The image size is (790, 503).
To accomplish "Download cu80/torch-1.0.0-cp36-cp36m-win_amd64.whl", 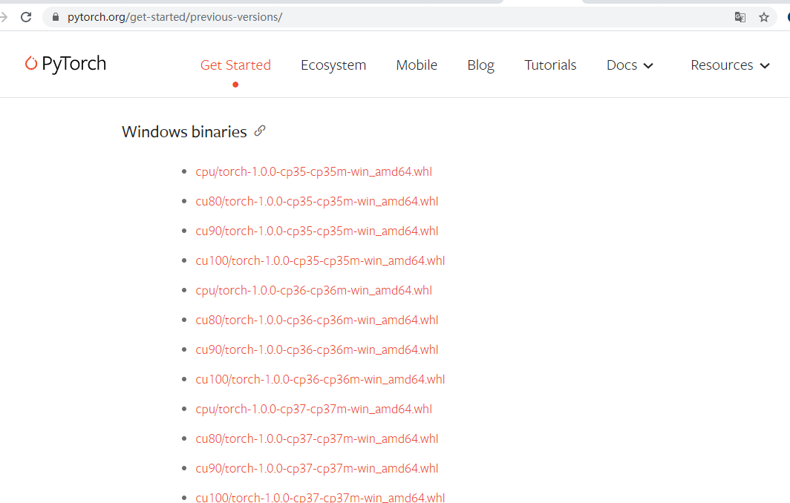I will 317,320.
